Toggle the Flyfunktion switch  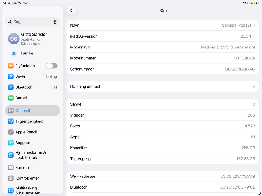point(52,66)
